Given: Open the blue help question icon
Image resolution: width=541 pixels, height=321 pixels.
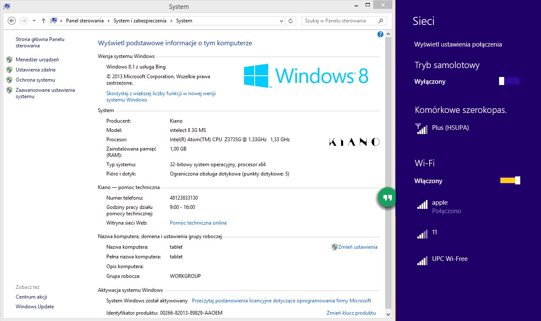Looking at the screenshot, I should tap(380, 34).
